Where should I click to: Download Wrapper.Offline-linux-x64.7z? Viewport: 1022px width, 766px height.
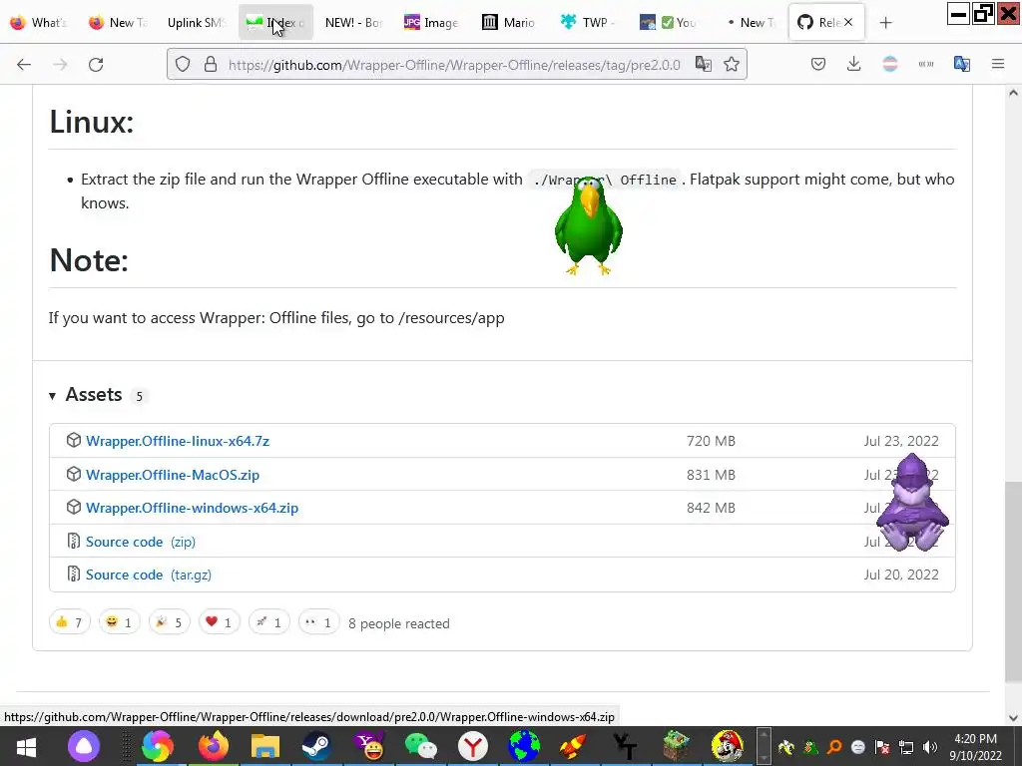point(178,441)
